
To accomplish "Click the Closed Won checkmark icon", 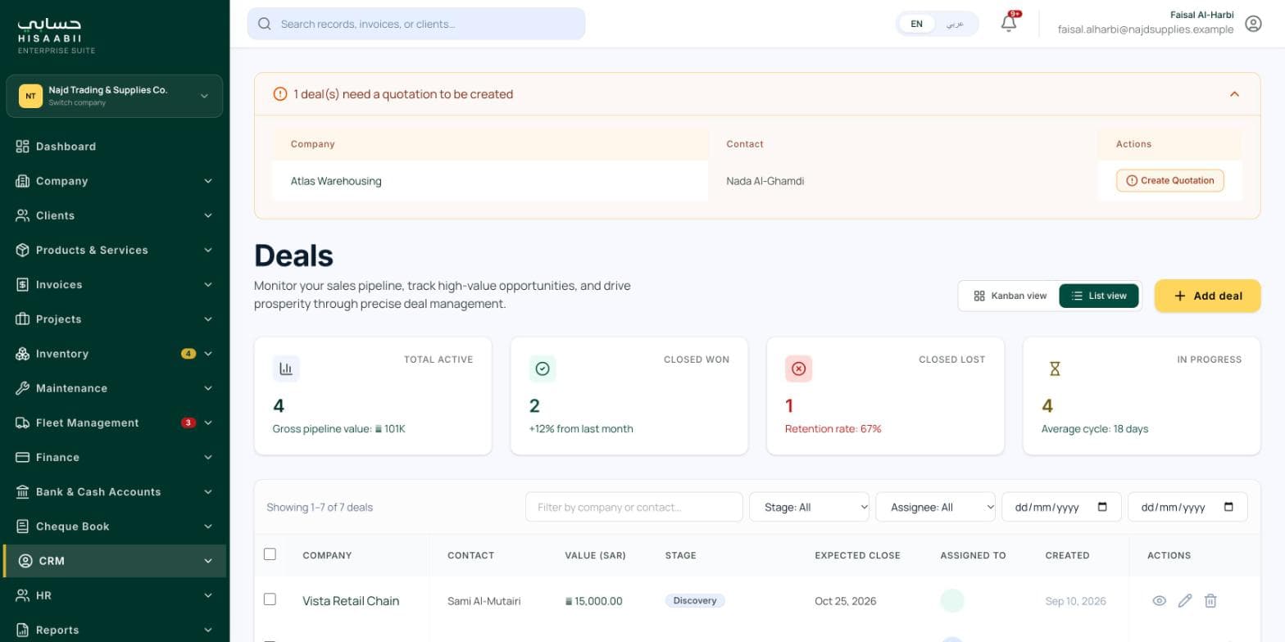I will click(x=543, y=368).
